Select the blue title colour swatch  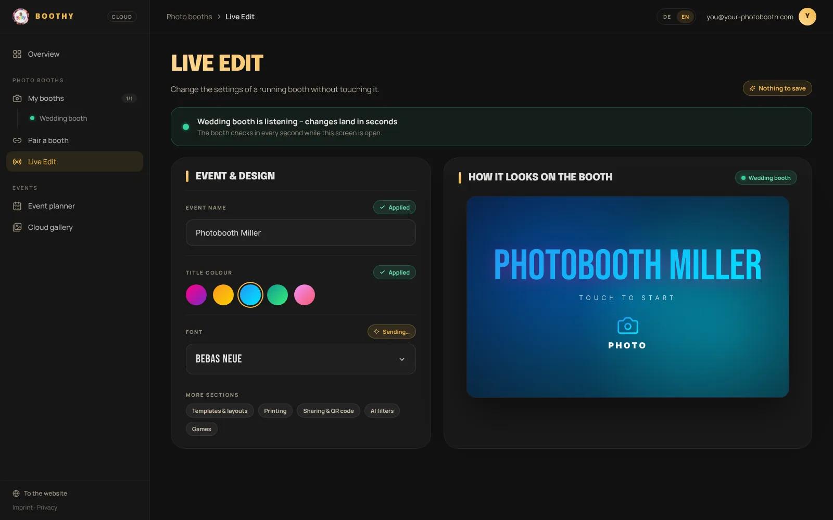click(250, 295)
